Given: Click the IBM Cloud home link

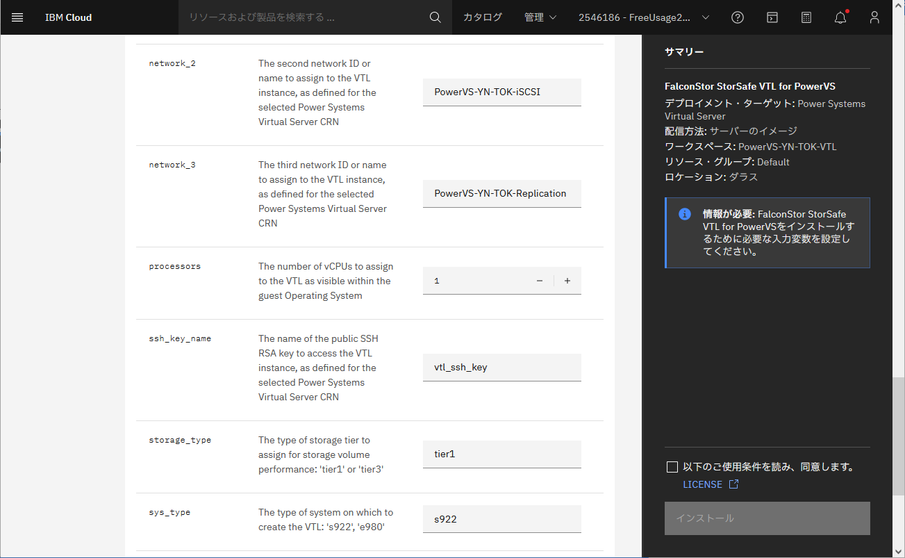Looking at the screenshot, I should [69, 17].
